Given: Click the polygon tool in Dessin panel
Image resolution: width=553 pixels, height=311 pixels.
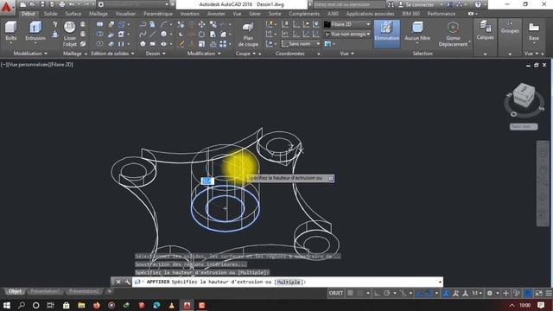Looking at the screenshot, I should (143, 44).
